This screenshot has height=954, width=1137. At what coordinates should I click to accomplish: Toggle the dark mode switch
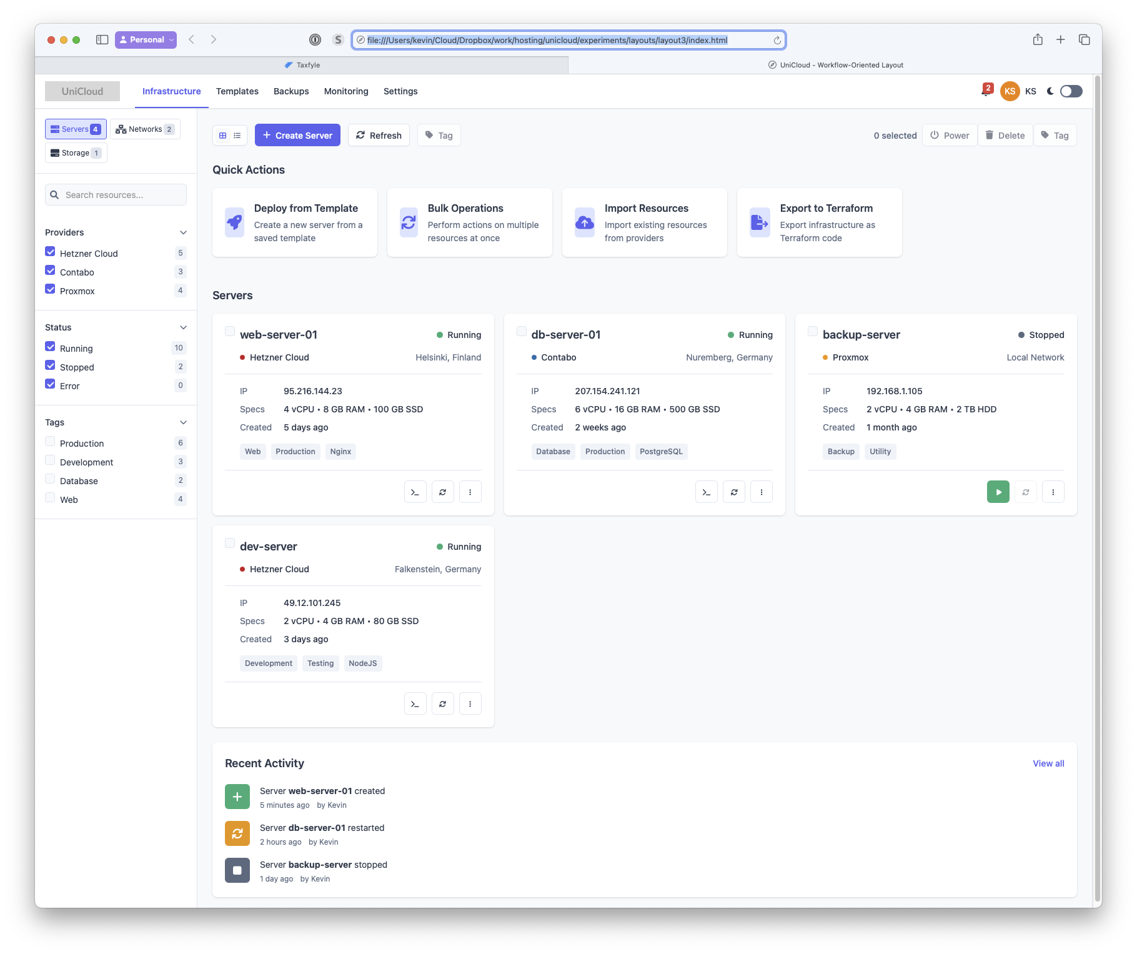[1071, 91]
